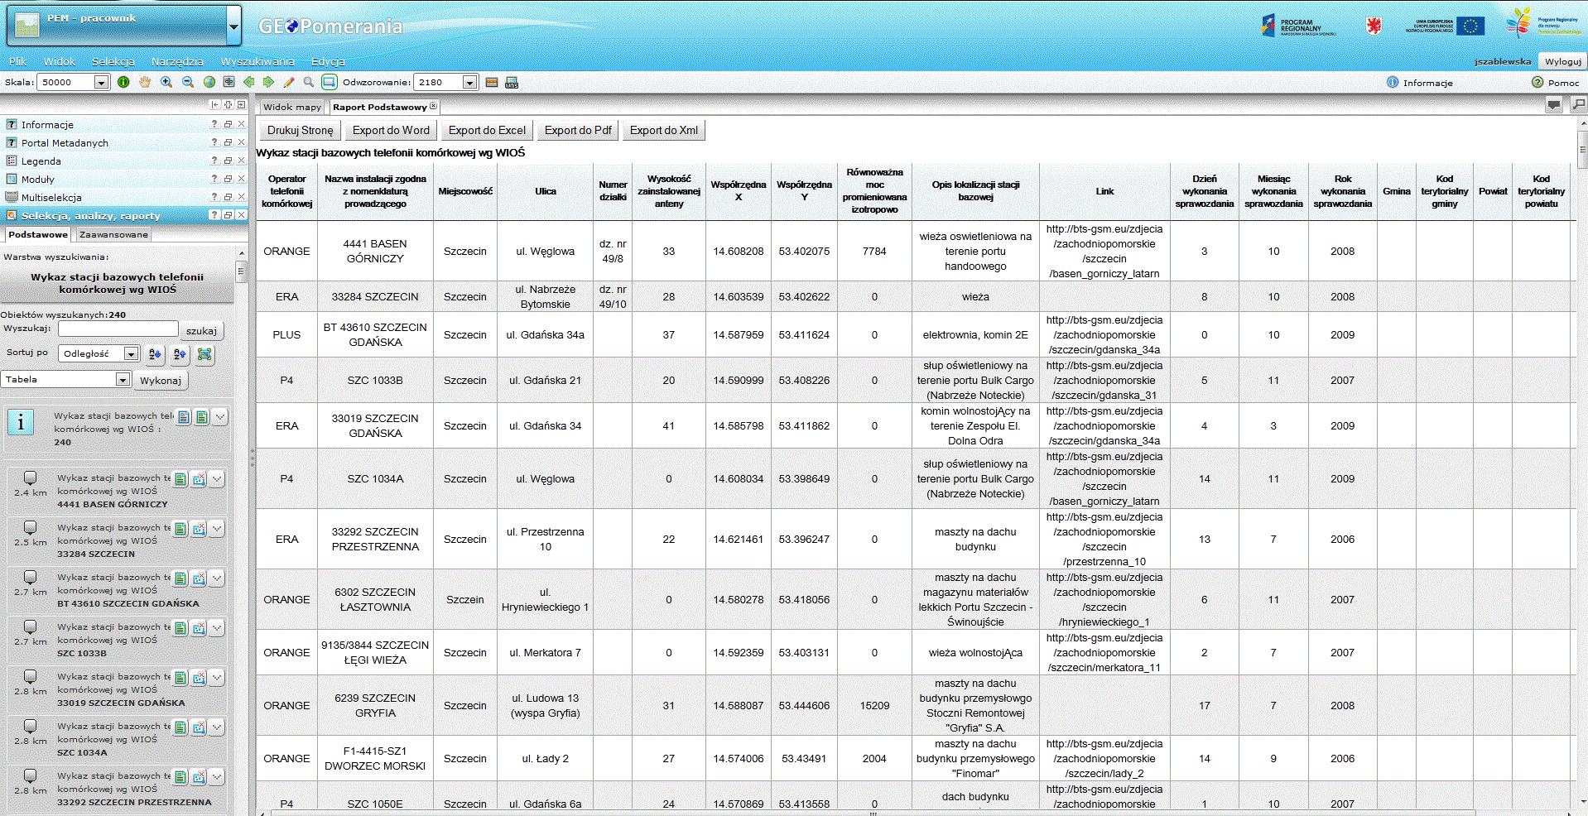Screen dimensions: 1588x816
Task: Open the Narzędzia menu
Action: tap(177, 61)
